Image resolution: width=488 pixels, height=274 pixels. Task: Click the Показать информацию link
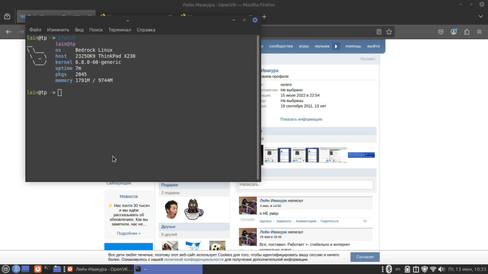point(301,119)
